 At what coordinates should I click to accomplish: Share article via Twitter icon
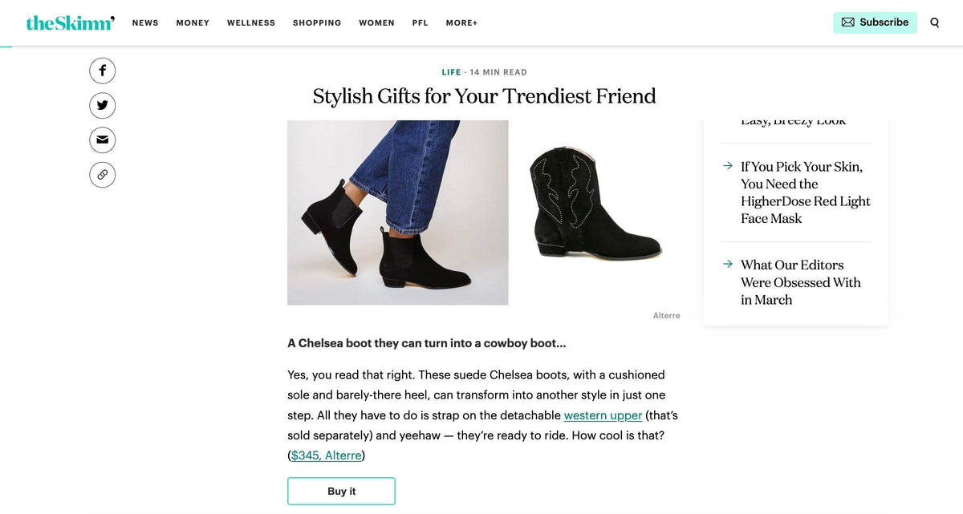point(102,105)
